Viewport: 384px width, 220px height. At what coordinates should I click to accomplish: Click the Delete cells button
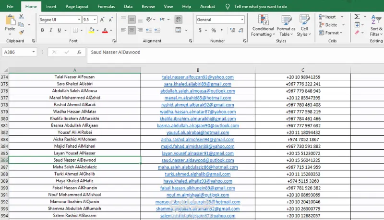pos(328,25)
